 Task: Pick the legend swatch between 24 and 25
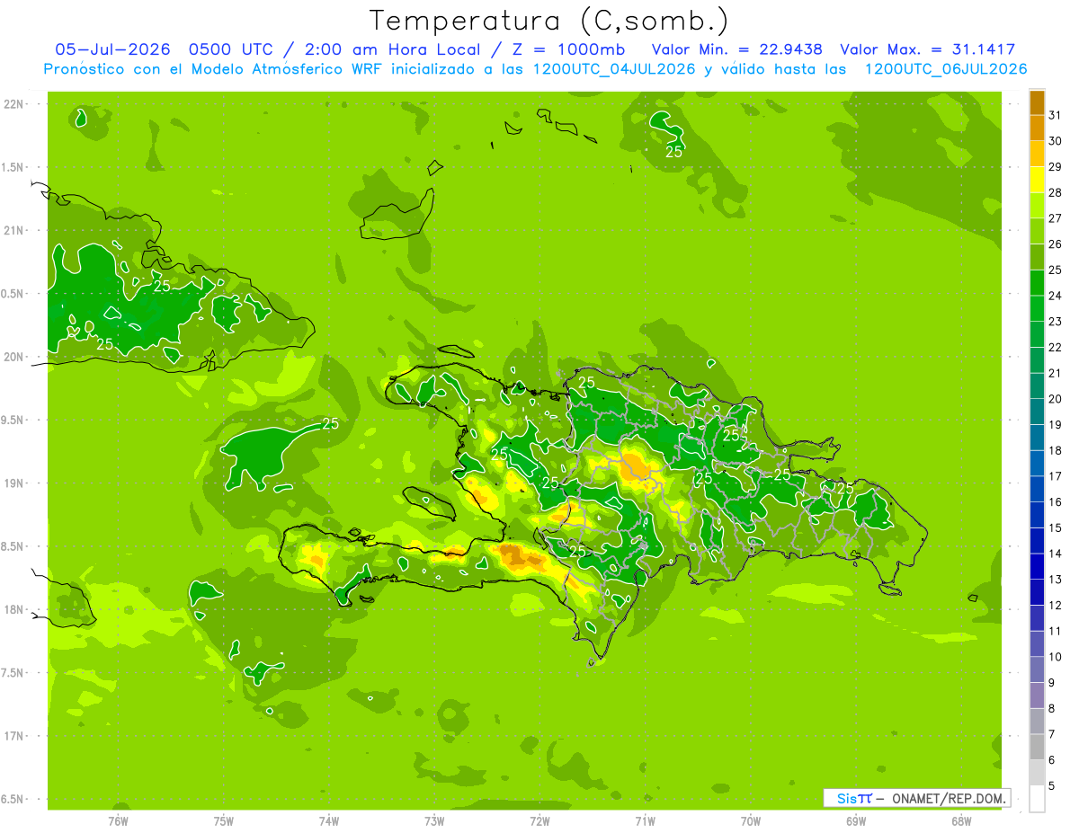[1037, 283]
